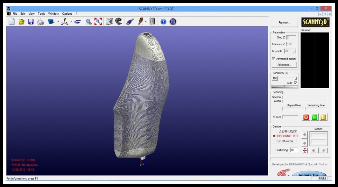Open help with the blue question mark

coord(163,22)
